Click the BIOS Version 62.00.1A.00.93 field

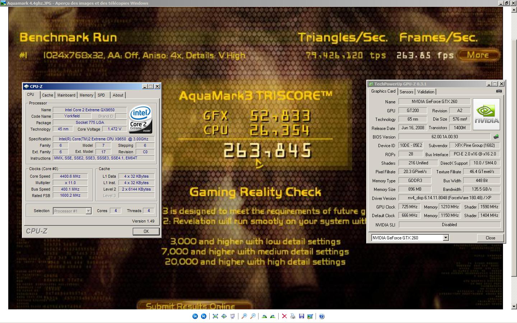[444, 137]
